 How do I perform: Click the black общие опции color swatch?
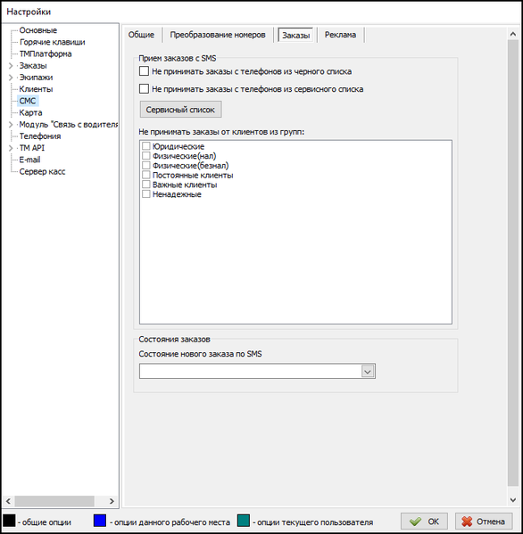(x=9, y=521)
